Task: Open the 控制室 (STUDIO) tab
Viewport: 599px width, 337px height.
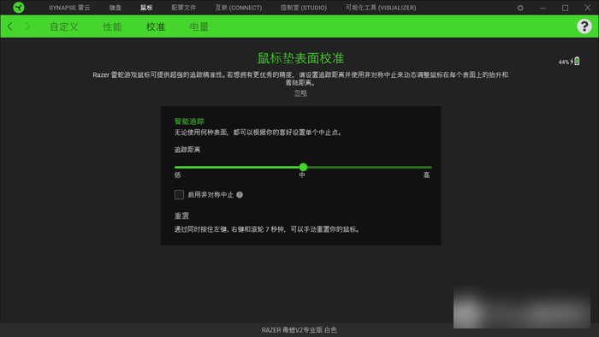Action: [304, 8]
